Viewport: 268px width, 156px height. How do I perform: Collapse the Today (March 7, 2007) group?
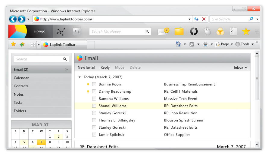click(x=79, y=77)
